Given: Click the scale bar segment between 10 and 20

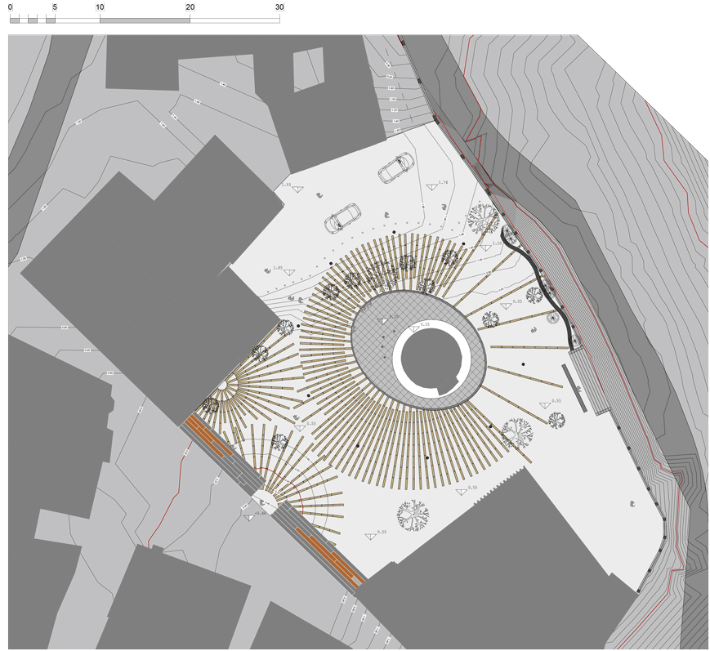Looking at the screenshot, I should [145, 19].
